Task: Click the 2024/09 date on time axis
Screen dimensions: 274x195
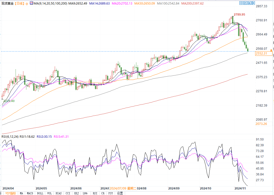Action: point(173,188)
